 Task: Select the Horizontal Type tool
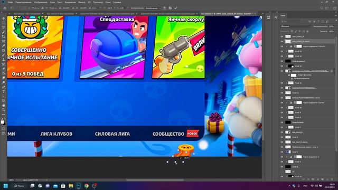point(4,91)
